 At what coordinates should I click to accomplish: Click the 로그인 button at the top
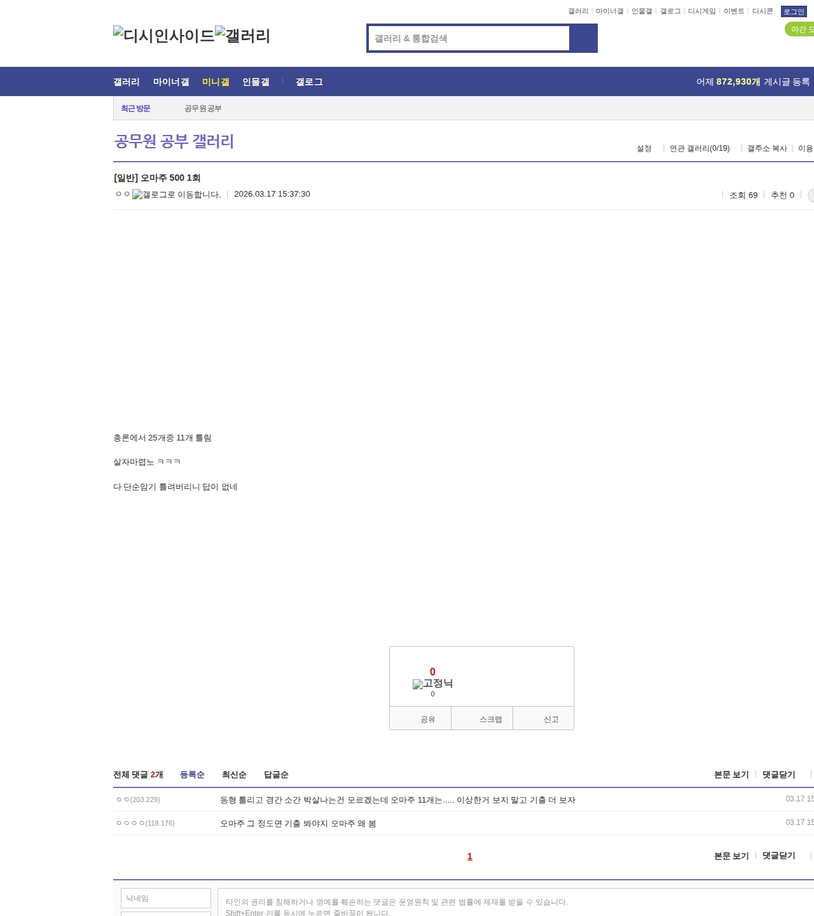(793, 11)
